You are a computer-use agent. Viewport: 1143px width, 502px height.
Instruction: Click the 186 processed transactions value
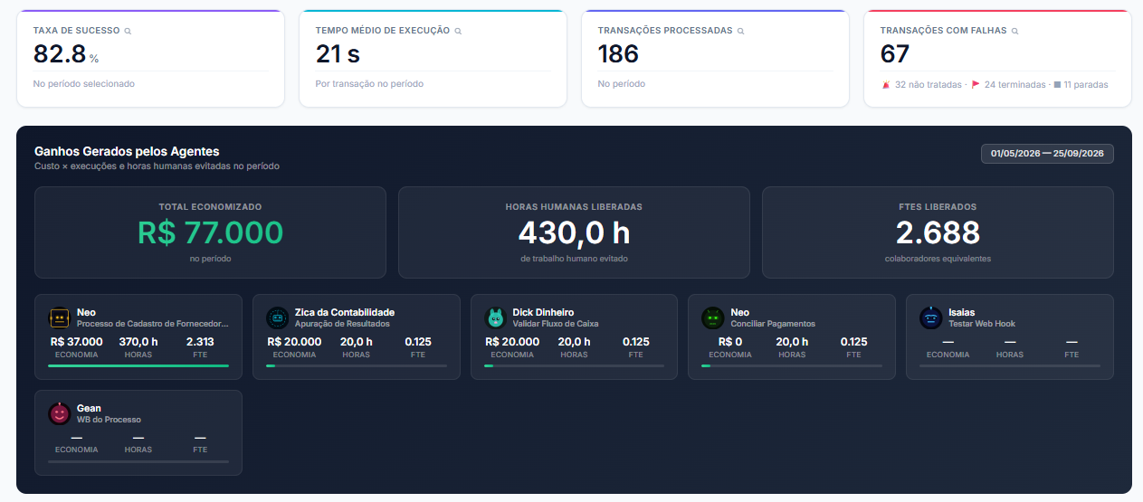click(x=618, y=54)
